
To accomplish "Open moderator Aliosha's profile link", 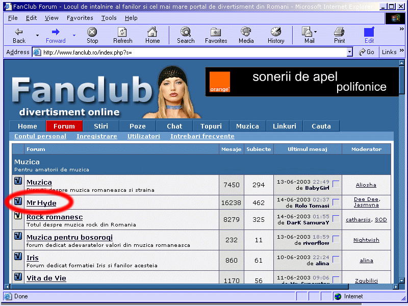I will click(x=366, y=185).
